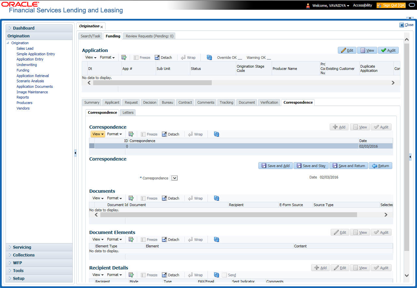Click the Origination Stage Code column header
This screenshot has width=417, height=288.
coord(254,69)
